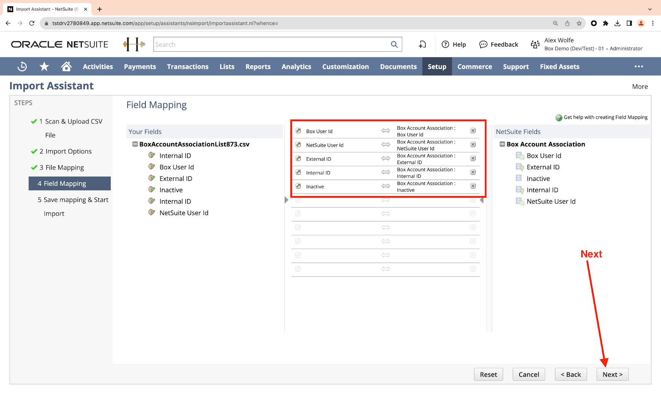Expand the navigation overflow ellipsis menu
The height and width of the screenshot is (413, 661).
pyautogui.click(x=639, y=66)
